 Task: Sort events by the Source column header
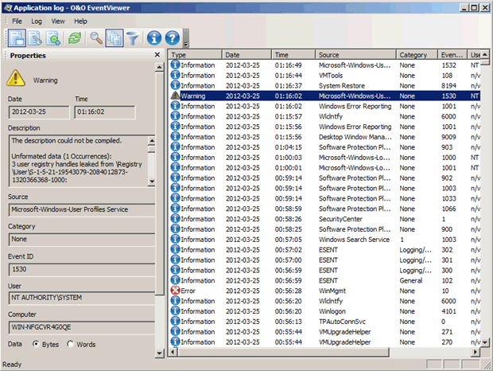(x=355, y=55)
